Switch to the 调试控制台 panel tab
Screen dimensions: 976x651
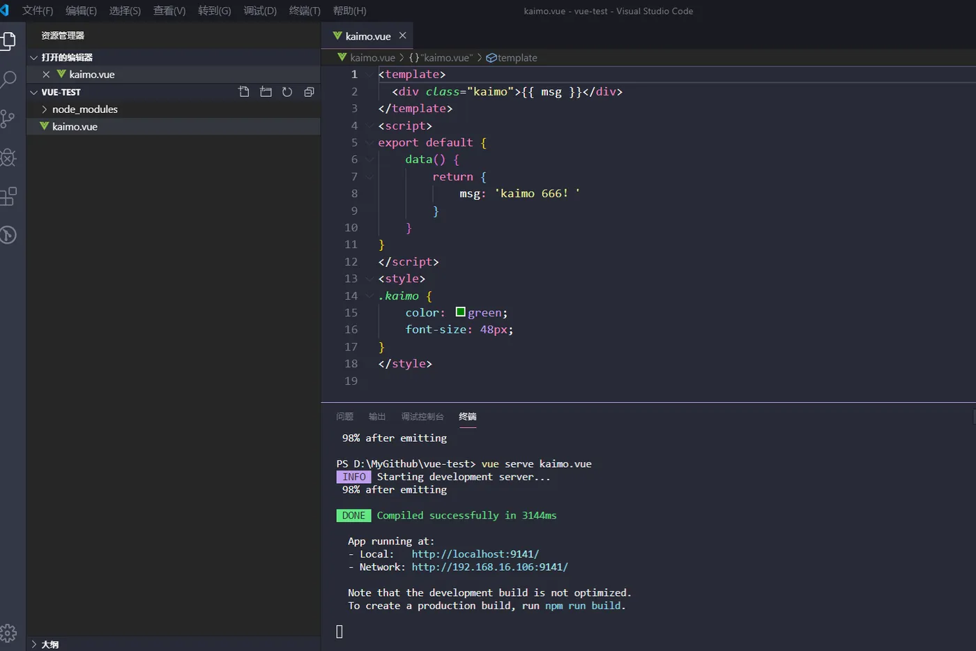coord(422,416)
